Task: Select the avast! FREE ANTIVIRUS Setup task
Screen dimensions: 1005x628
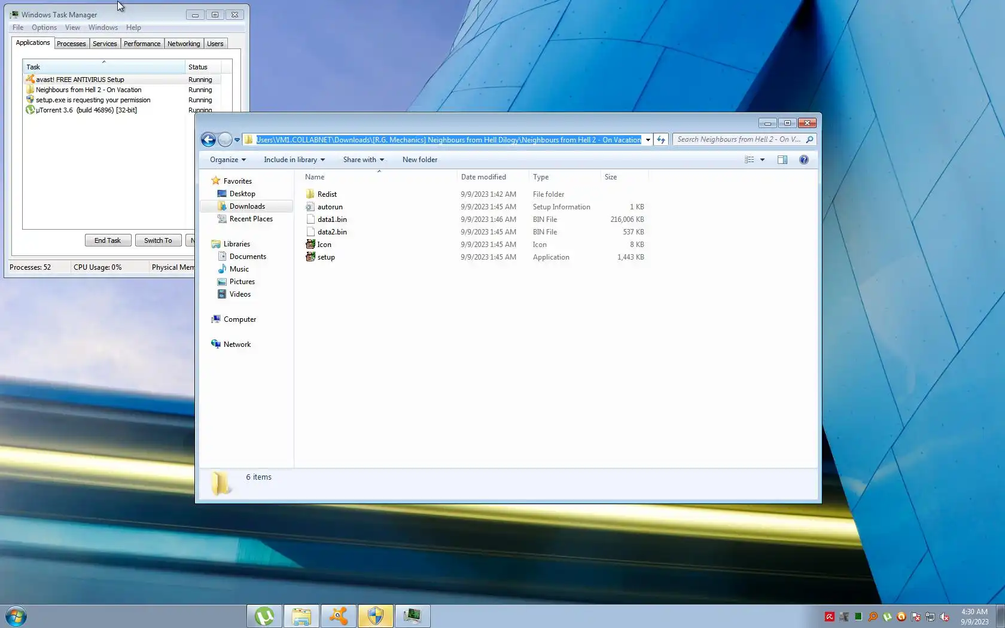Action: tap(122, 80)
